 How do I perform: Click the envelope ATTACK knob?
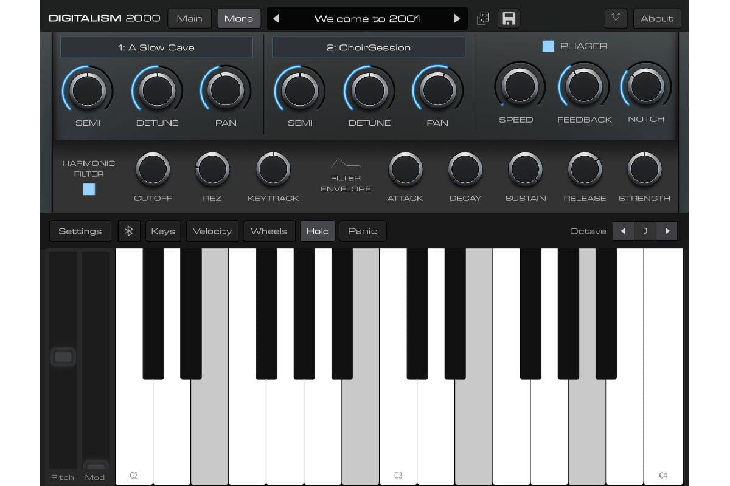pos(405,169)
